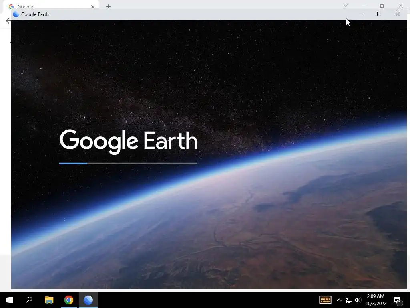Image resolution: width=410 pixels, height=308 pixels.
Task: Open taskbar search magnifier
Action: click(x=29, y=300)
